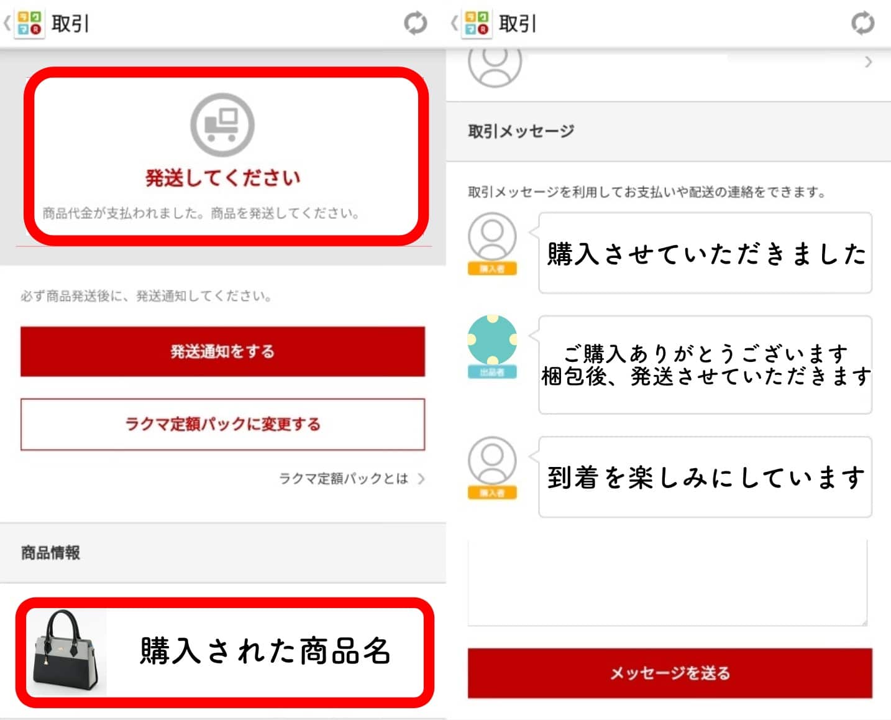This screenshot has height=720, width=891.
Task: Tap the Rakuma app logo on right header
Action: point(477,24)
